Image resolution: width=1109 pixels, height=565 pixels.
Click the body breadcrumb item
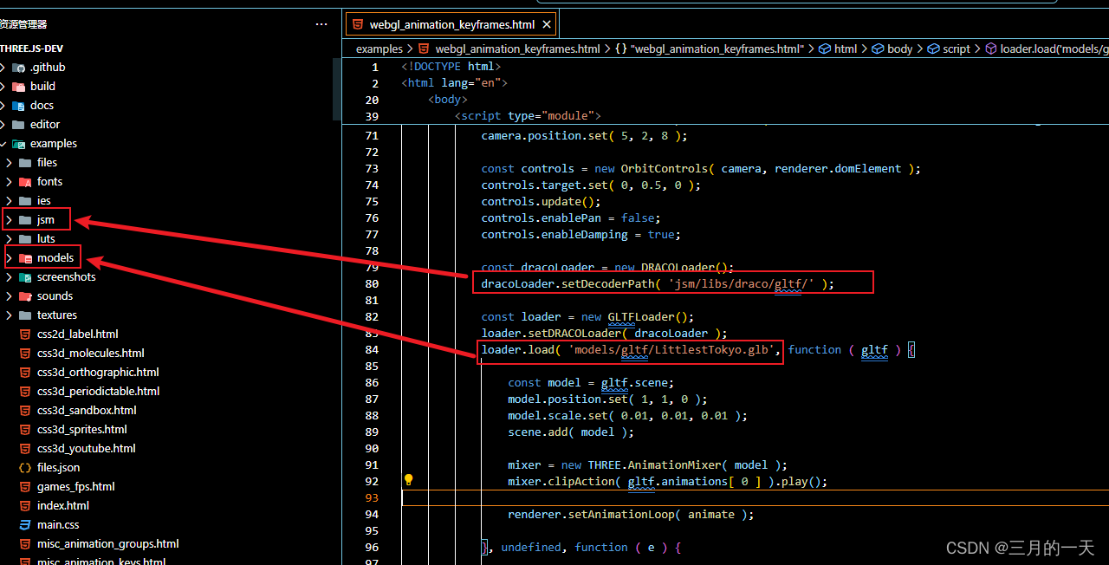(x=901, y=49)
